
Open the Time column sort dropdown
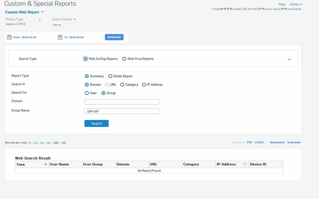45,165
